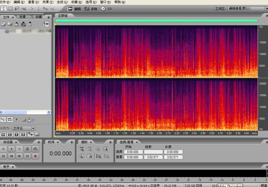
Task: Open the 效果(T) menu
Action: 48,2
